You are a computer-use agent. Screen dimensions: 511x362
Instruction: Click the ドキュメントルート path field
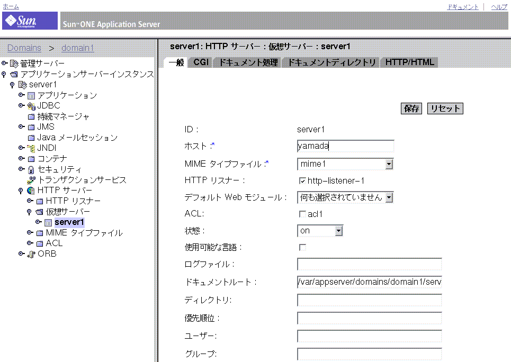(x=370, y=282)
